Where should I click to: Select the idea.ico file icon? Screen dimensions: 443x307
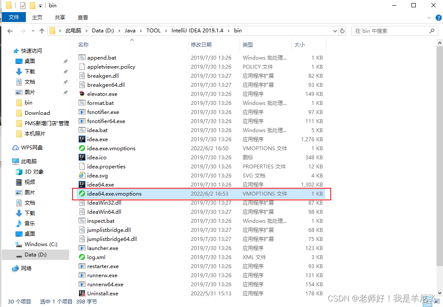click(x=82, y=157)
